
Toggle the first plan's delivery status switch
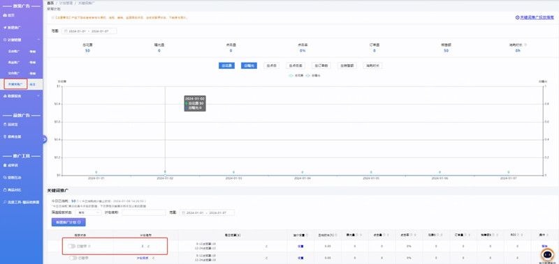(x=72, y=246)
